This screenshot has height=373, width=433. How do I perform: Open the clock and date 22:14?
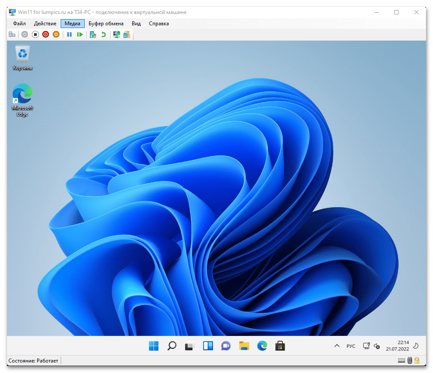(x=397, y=346)
